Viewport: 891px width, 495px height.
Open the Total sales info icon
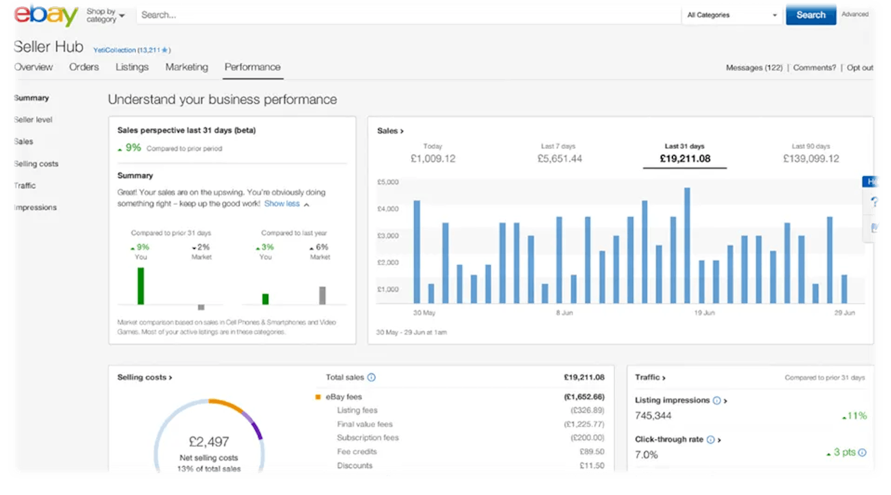[371, 378]
